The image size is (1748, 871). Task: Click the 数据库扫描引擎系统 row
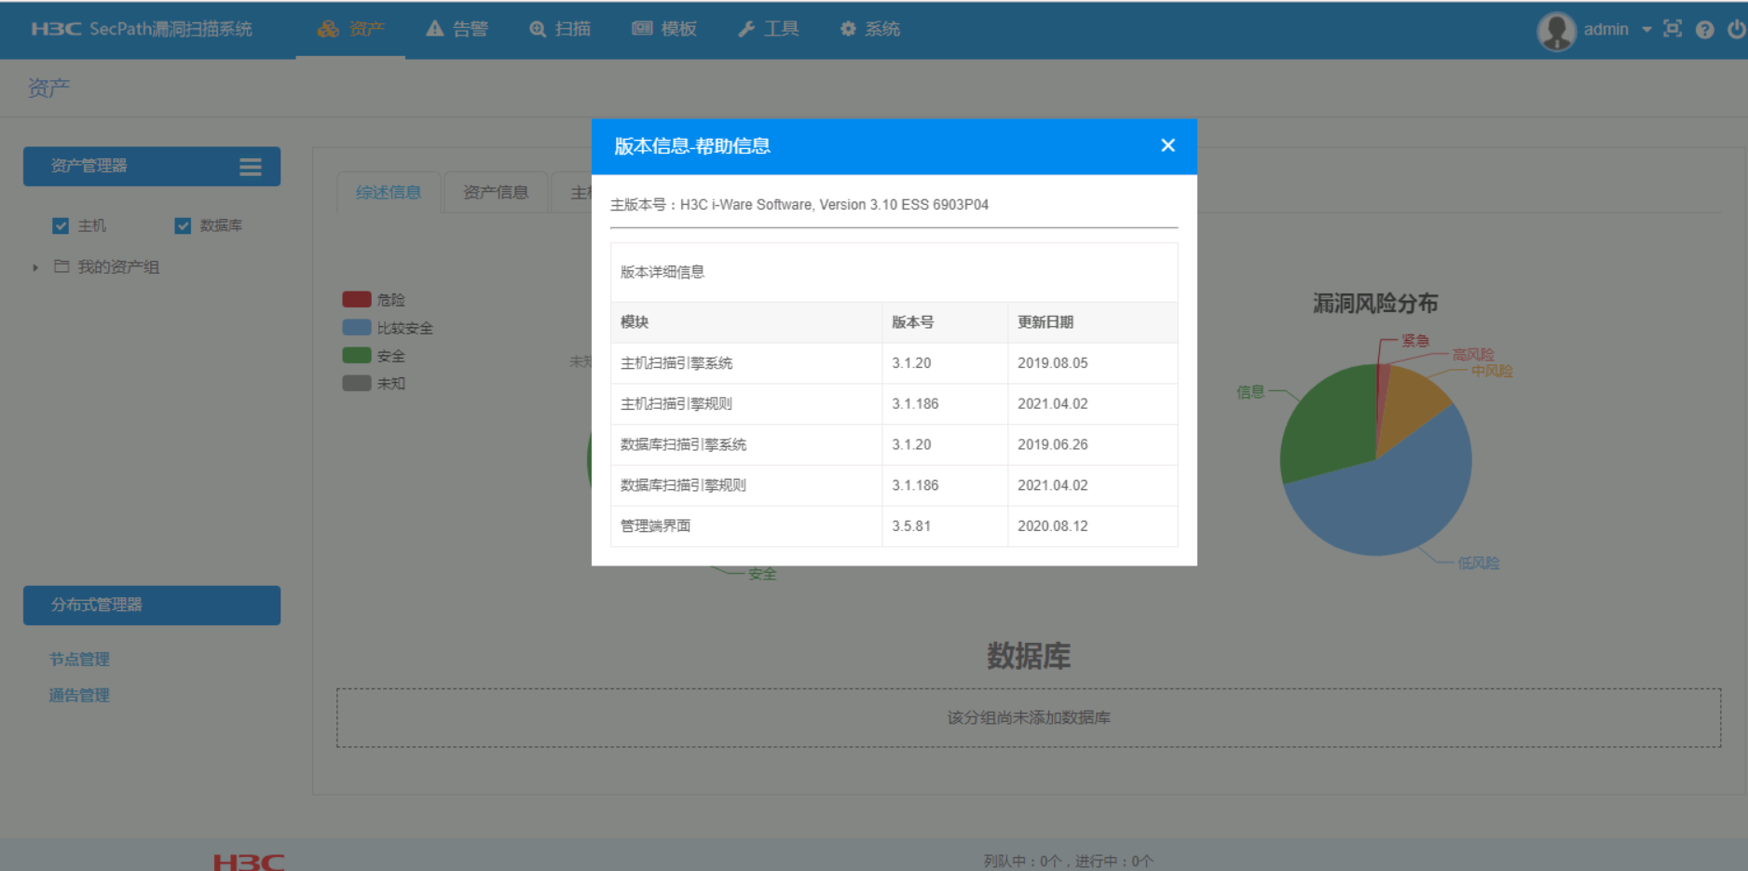[894, 445]
